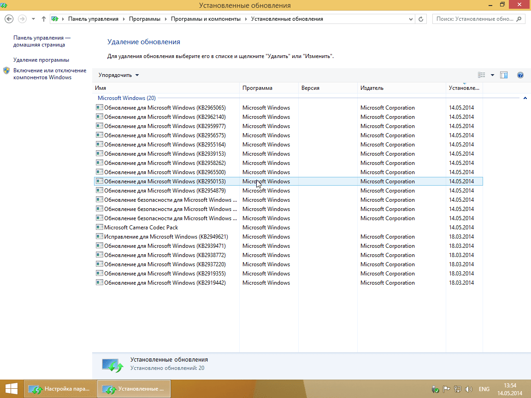Click the volume speaker tray icon
Screen dimensions: 531x398
click(469, 389)
